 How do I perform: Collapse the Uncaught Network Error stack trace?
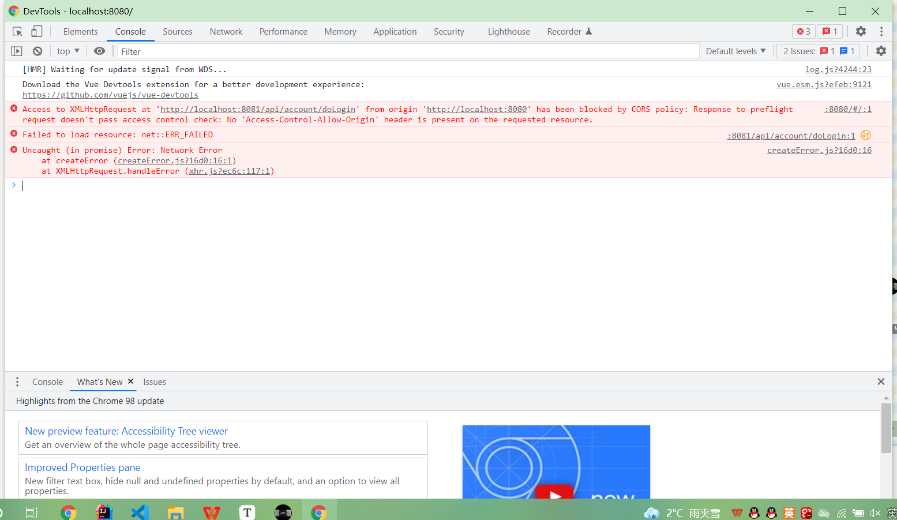click(x=13, y=150)
